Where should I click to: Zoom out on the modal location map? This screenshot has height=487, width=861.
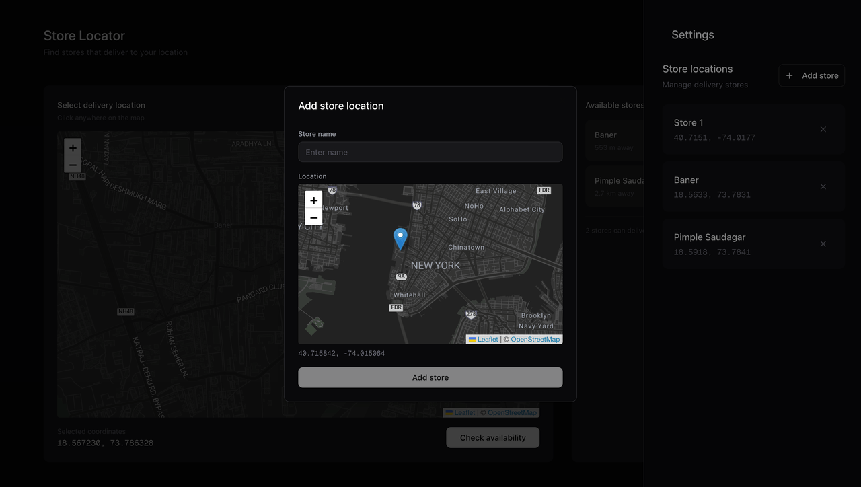click(313, 217)
